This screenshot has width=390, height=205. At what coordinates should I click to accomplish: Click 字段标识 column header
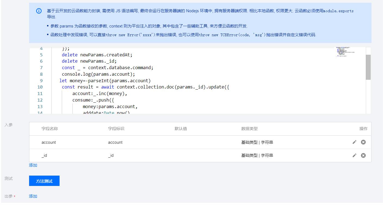[x=116, y=129]
